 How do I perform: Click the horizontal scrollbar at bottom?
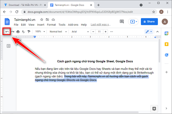click(70, 112)
